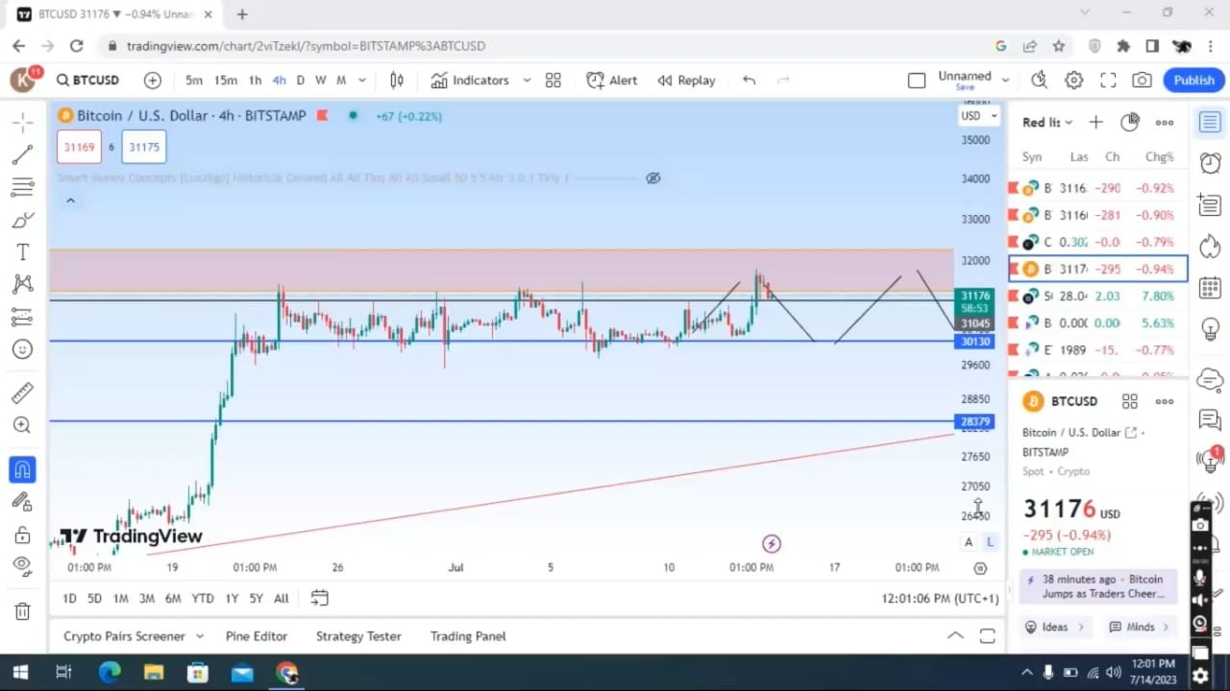The width and height of the screenshot is (1230, 691).
Task: Select the Zoom In tool
Action: (23, 425)
